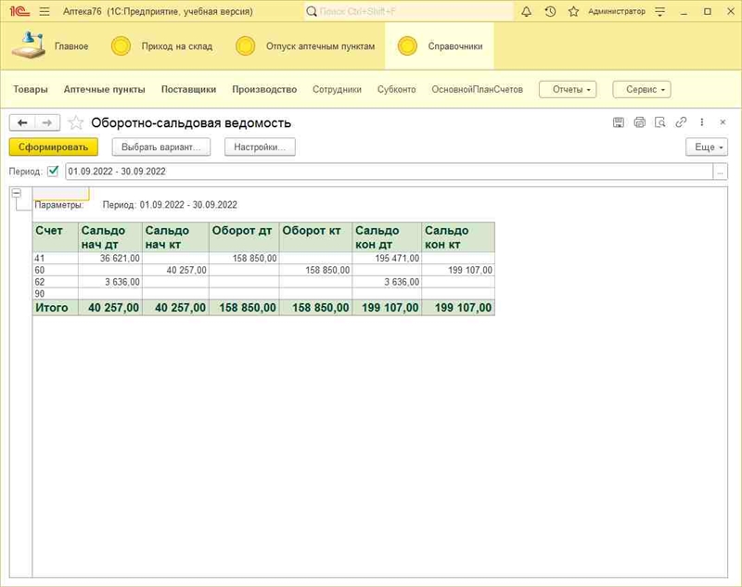The width and height of the screenshot is (742, 587).
Task: Open favorites star in title bar
Action: point(573,11)
